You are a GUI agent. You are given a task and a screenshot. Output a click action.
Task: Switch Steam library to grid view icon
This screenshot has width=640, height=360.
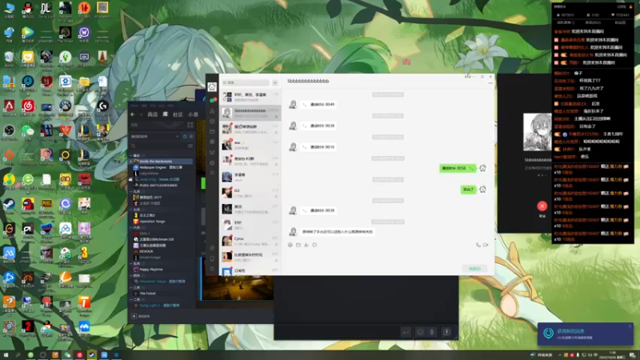coord(190,125)
